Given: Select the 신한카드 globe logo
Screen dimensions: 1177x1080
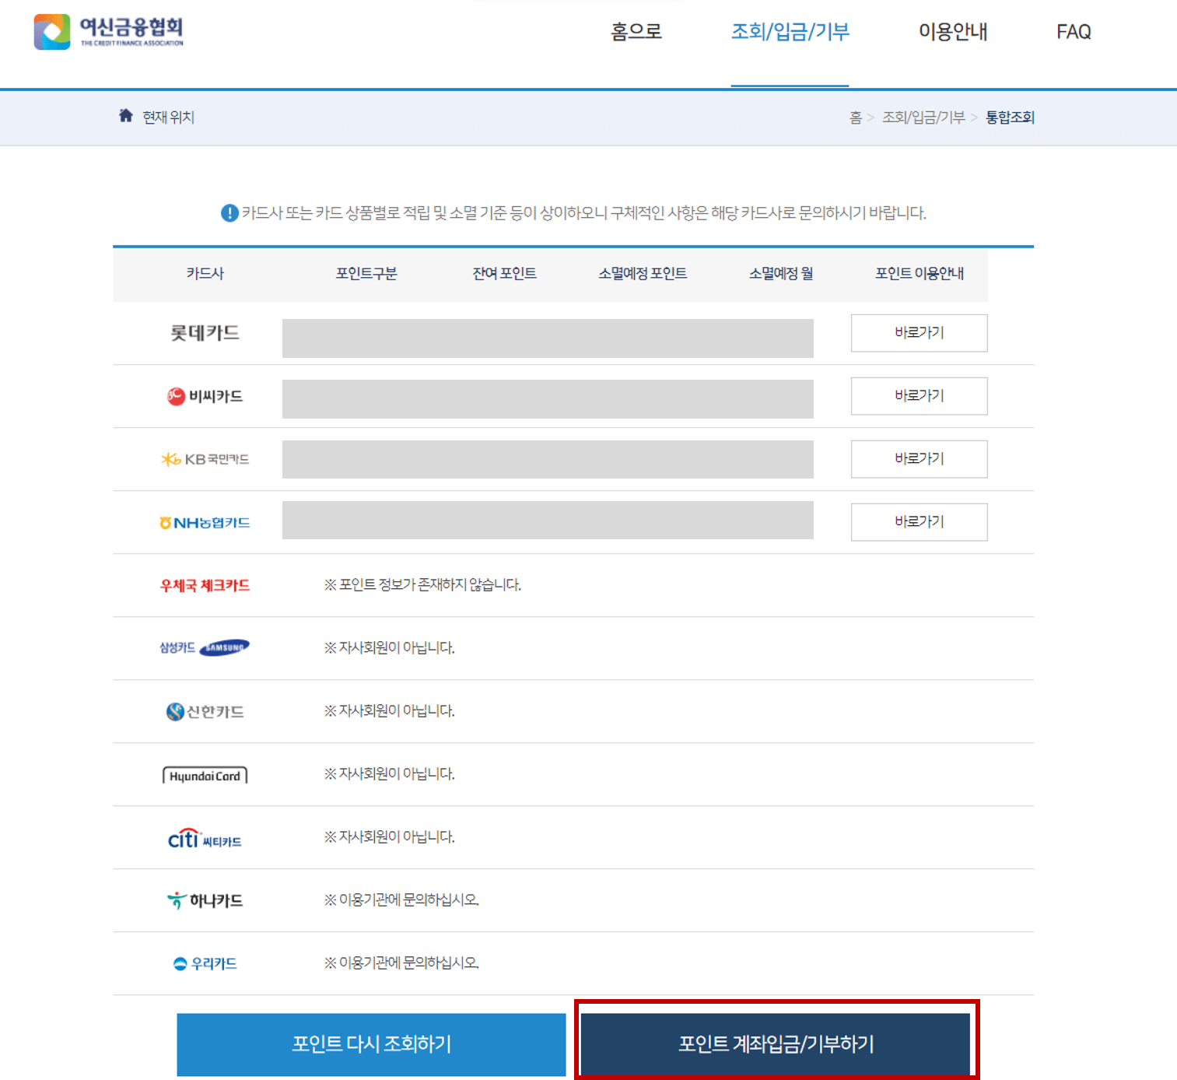Looking at the screenshot, I should (175, 710).
